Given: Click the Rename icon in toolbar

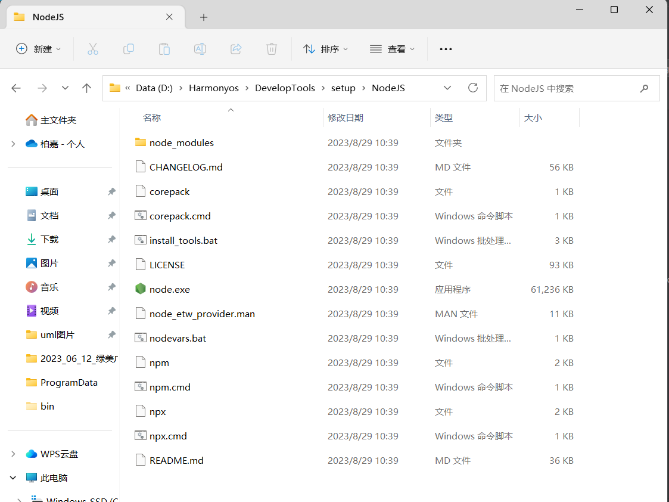Looking at the screenshot, I should [200, 49].
